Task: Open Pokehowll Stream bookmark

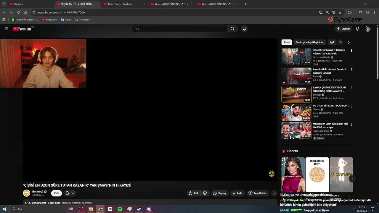Action: tap(25, 20)
